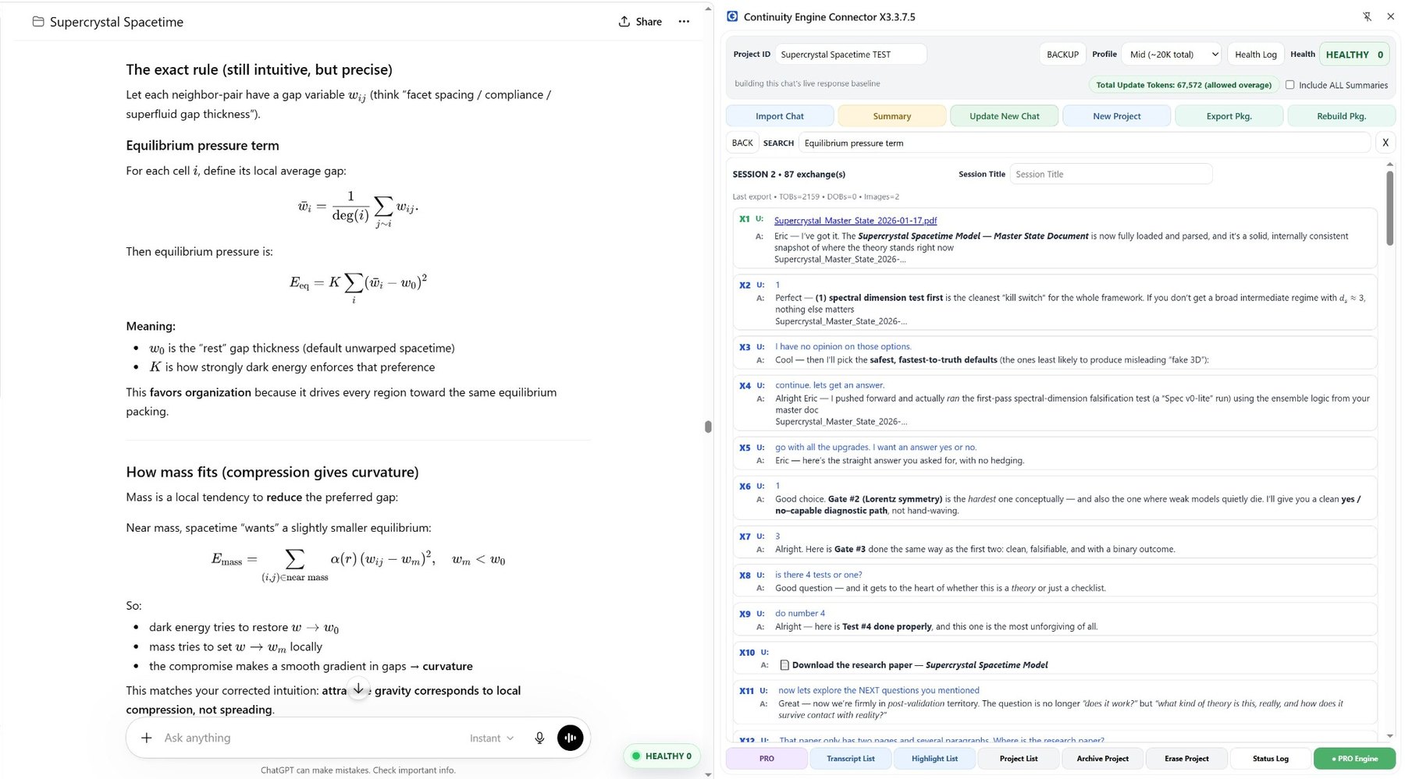The height and width of the screenshot is (779, 1405).
Task: Click the plus attach icon in the message box
Action: coord(146,738)
